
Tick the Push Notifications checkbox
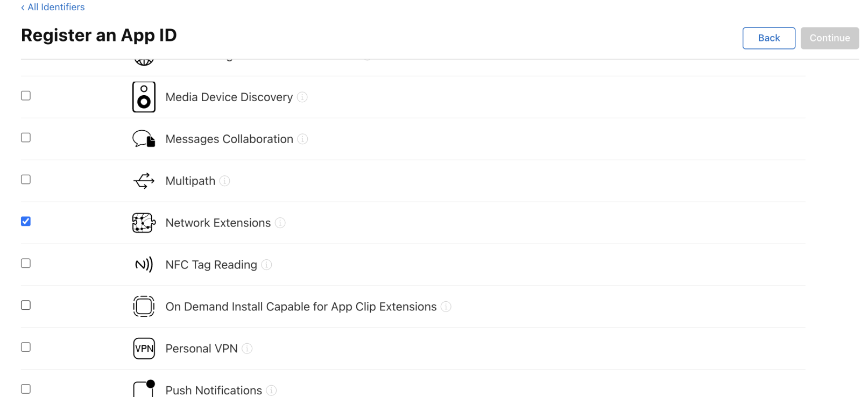point(26,389)
